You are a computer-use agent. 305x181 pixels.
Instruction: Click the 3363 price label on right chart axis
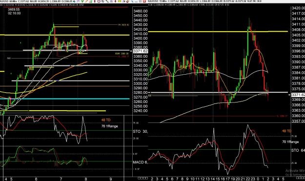click(x=298, y=110)
